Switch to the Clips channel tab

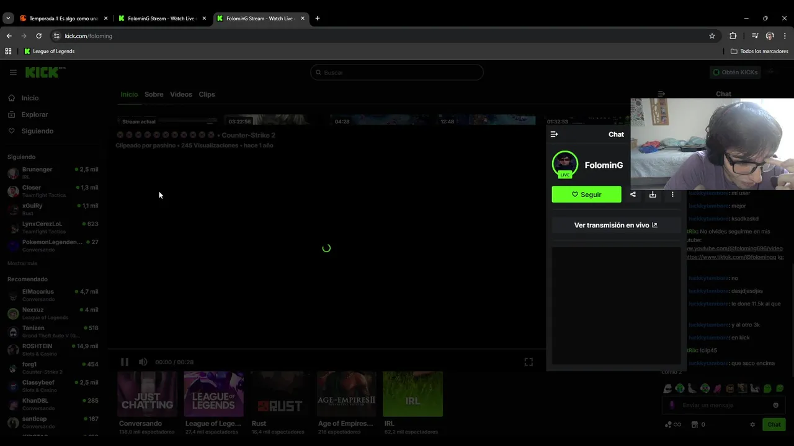(x=207, y=94)
